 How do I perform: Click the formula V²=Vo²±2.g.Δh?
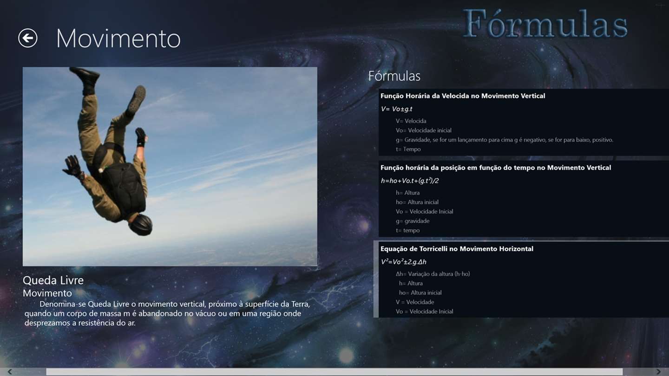(x=404, y=262)
